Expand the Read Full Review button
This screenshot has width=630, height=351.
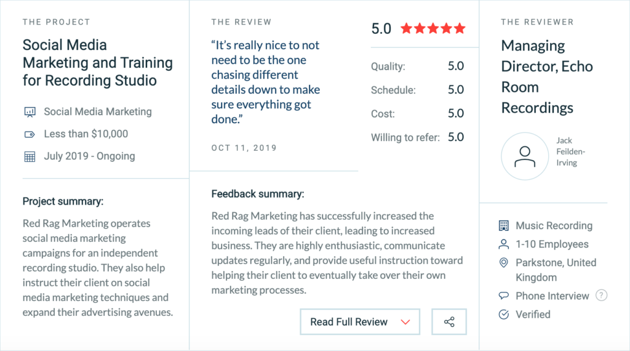(360, 321)
